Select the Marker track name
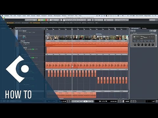The height and width of the screenshot is (118, 158). tap(24, 31)
